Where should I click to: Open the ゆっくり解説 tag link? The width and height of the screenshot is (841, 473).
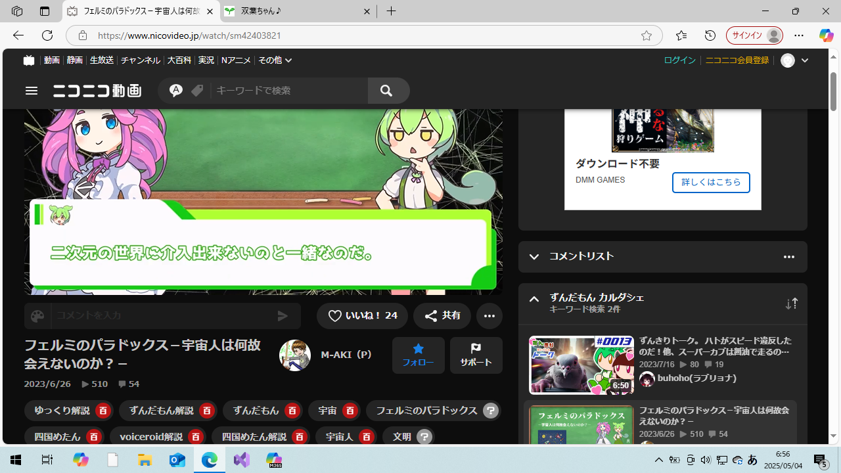tap(62, 411)
